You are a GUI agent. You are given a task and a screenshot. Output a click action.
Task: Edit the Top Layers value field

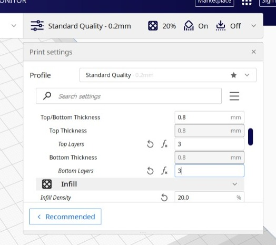click(x=209, y=144)
